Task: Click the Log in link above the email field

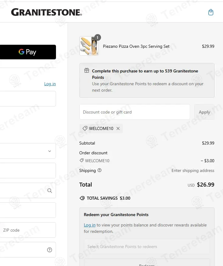Action: (50, 84)
